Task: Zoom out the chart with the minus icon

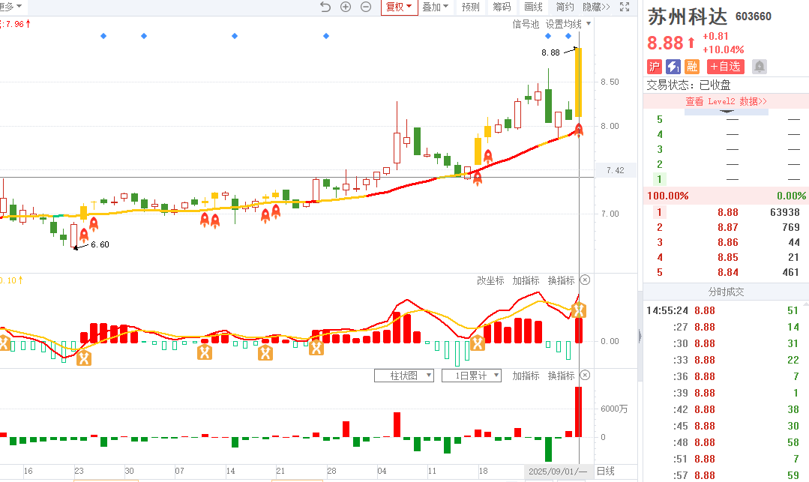Action: pyautogui.click(x=366, y=7)
